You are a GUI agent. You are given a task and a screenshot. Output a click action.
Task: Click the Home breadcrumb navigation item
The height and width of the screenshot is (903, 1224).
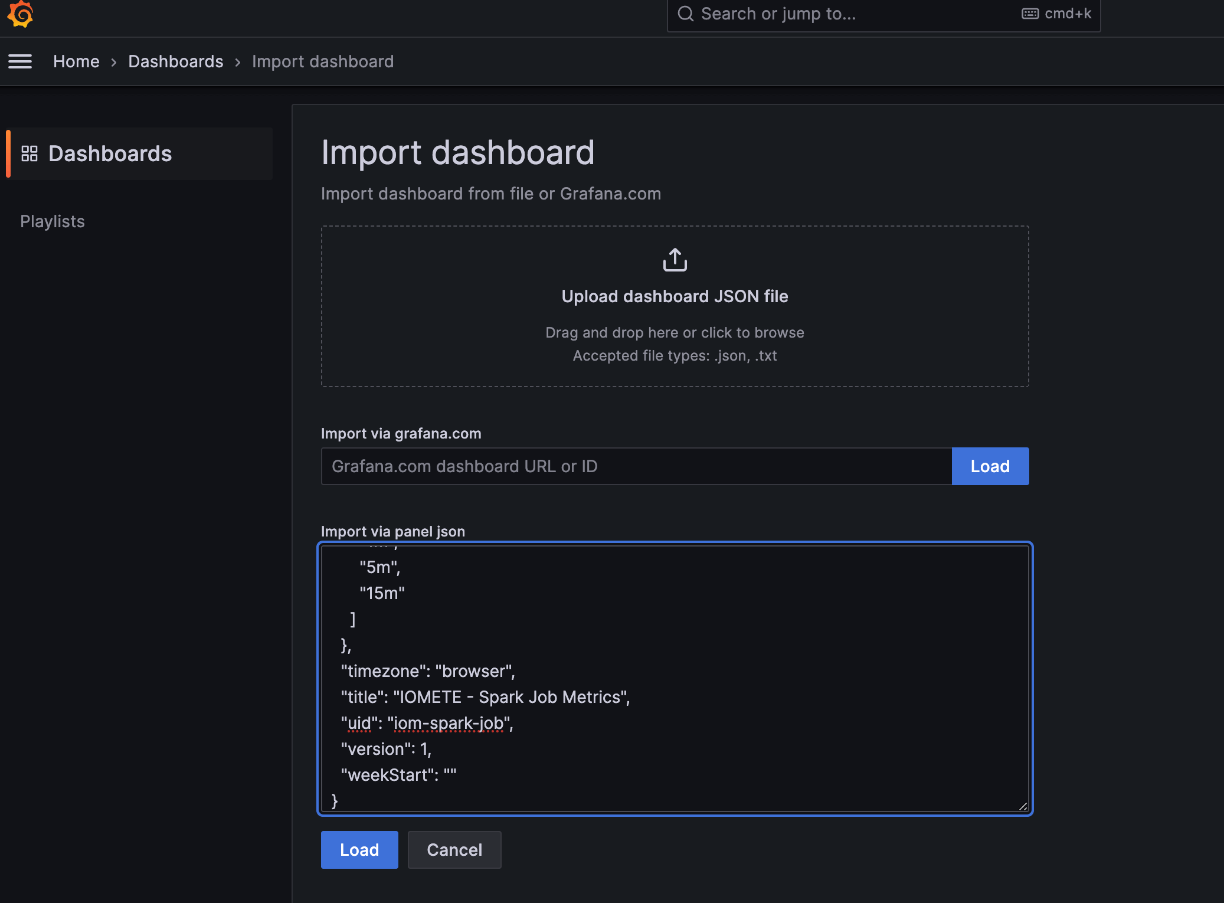pyautogui.click(x=76, y=61)
